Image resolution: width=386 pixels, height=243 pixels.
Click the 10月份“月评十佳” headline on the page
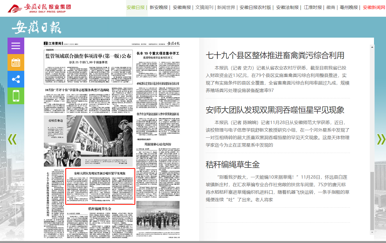tap(77, 90)
